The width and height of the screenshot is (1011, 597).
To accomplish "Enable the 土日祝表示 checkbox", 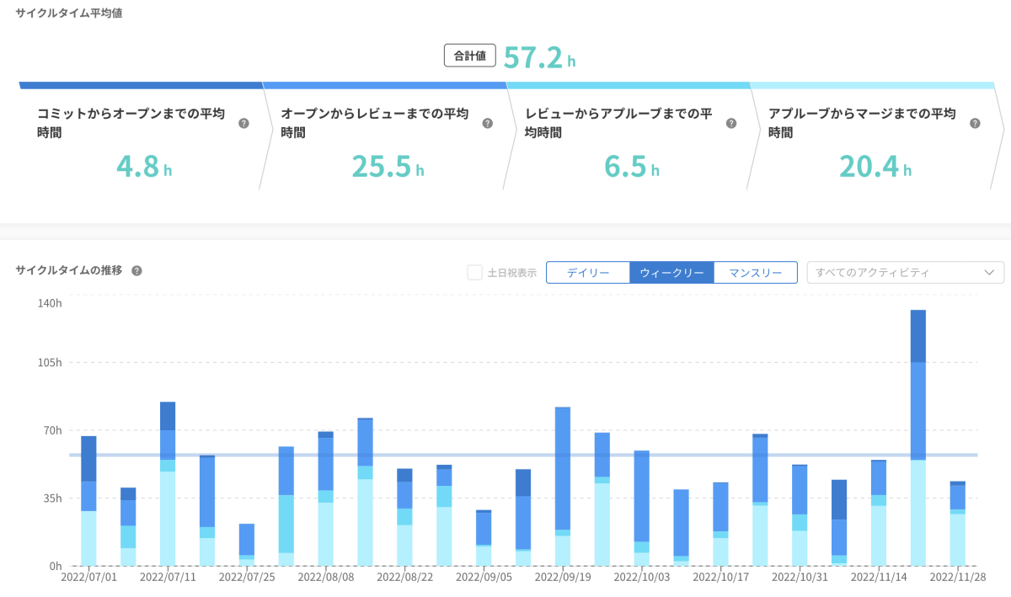I will click(x=475, y=272).
